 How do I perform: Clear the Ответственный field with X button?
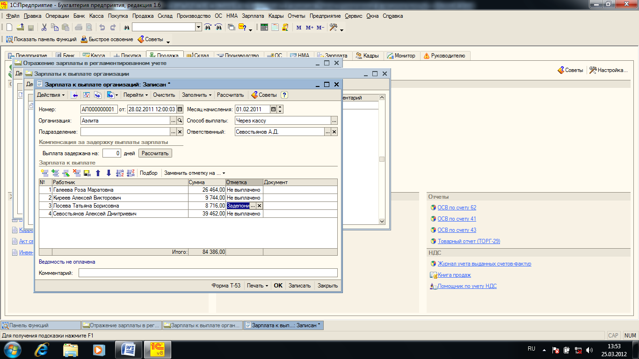(334, 132)
